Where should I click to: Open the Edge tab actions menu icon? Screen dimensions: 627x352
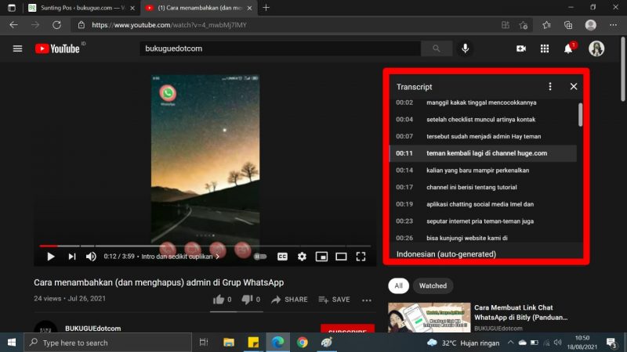click(x=12, y=8)
